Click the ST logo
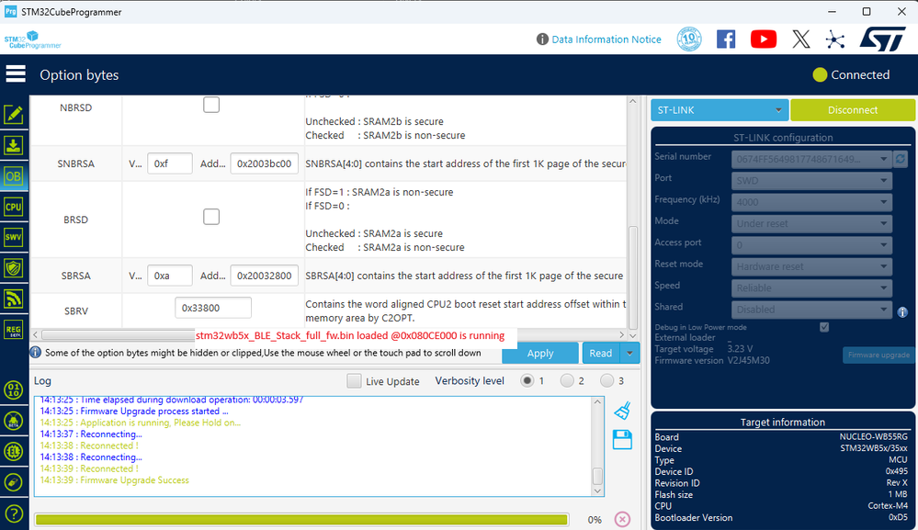This screenshot has width=918, height=530. pyautogui.click(x=883, y=39)
